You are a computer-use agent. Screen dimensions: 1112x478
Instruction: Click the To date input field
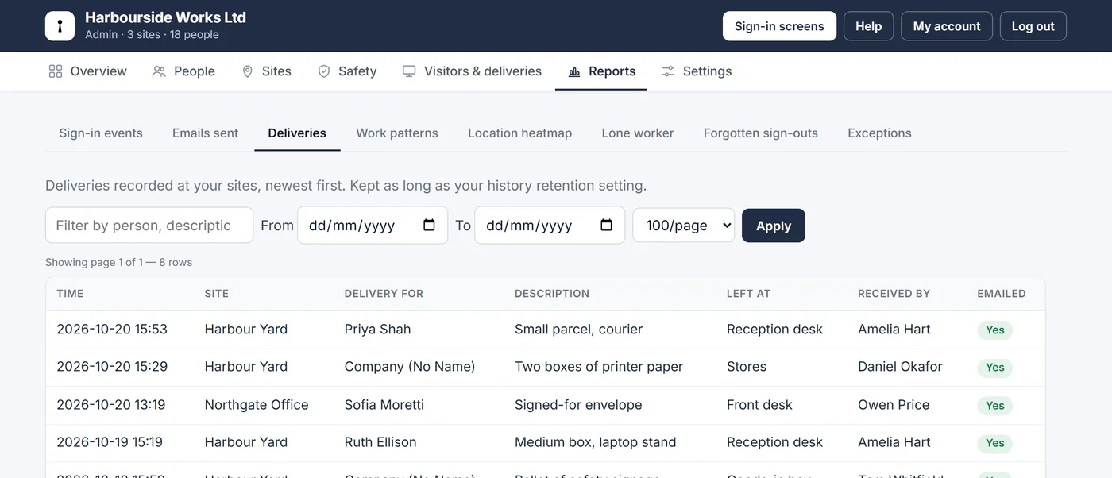coord(550,226)
